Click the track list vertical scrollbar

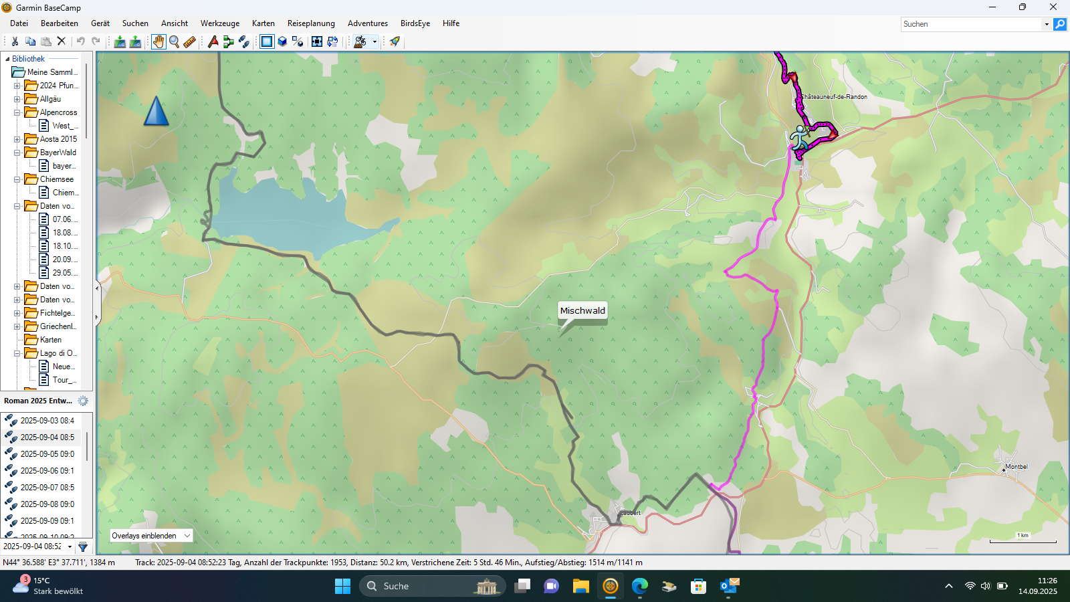[87, 446]
